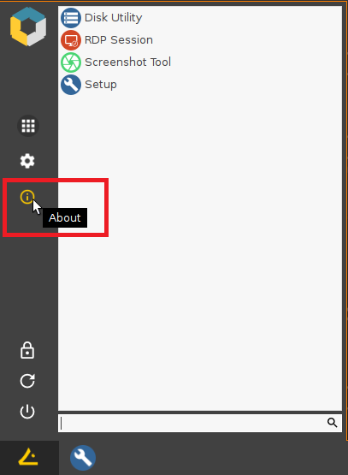The width and height of the screenshot is (348, 475).
Task: Select the Disk Utility text label
Action: pos(113,18)
